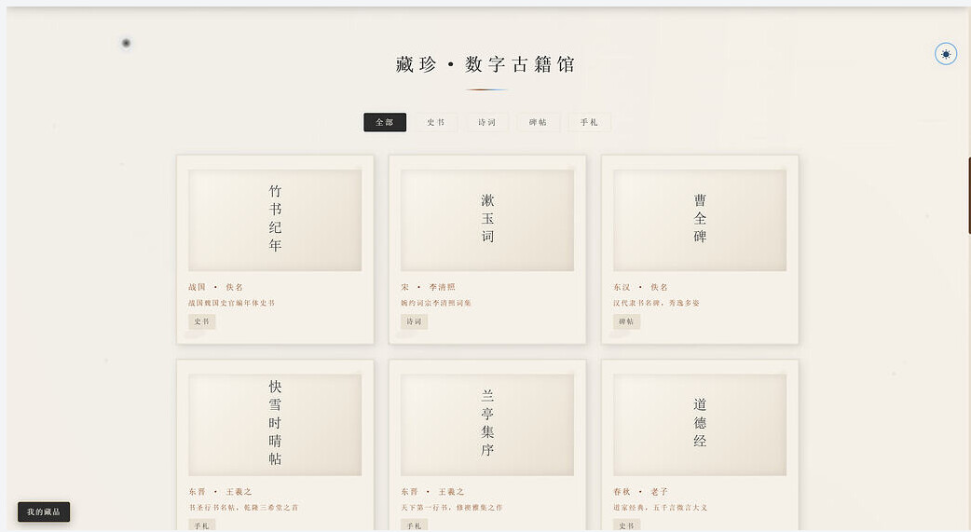Click the 史书 tag on 道德经 card
971x532 pixels.
pyautogui.click(x=627, y=525)
